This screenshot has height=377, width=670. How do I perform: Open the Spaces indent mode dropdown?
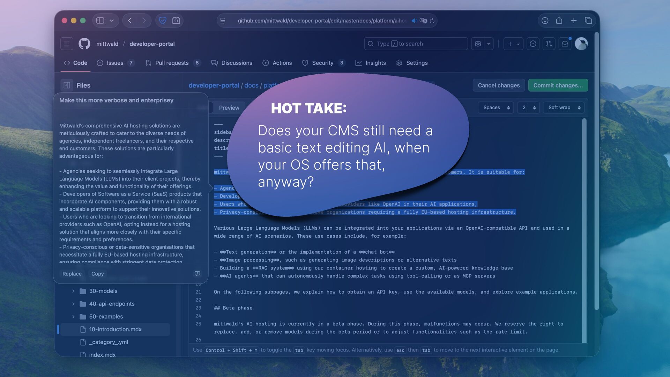(x=496, y=108)
